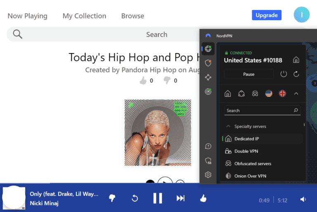Go to the Browse tab
The height and width of the screenshot is (212, 317).
click(132, 16)
